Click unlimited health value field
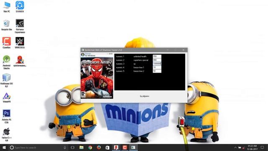The height and width of the screenshot is (151, 268). click(157, 56)
